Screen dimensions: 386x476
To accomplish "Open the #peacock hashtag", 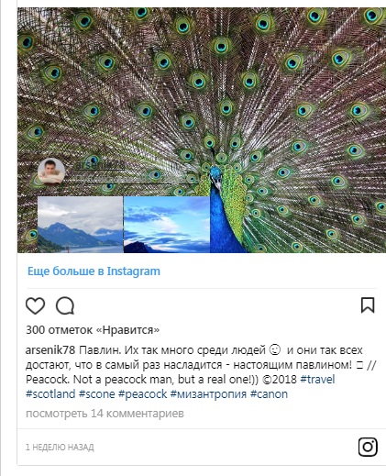I will (143, 393).
